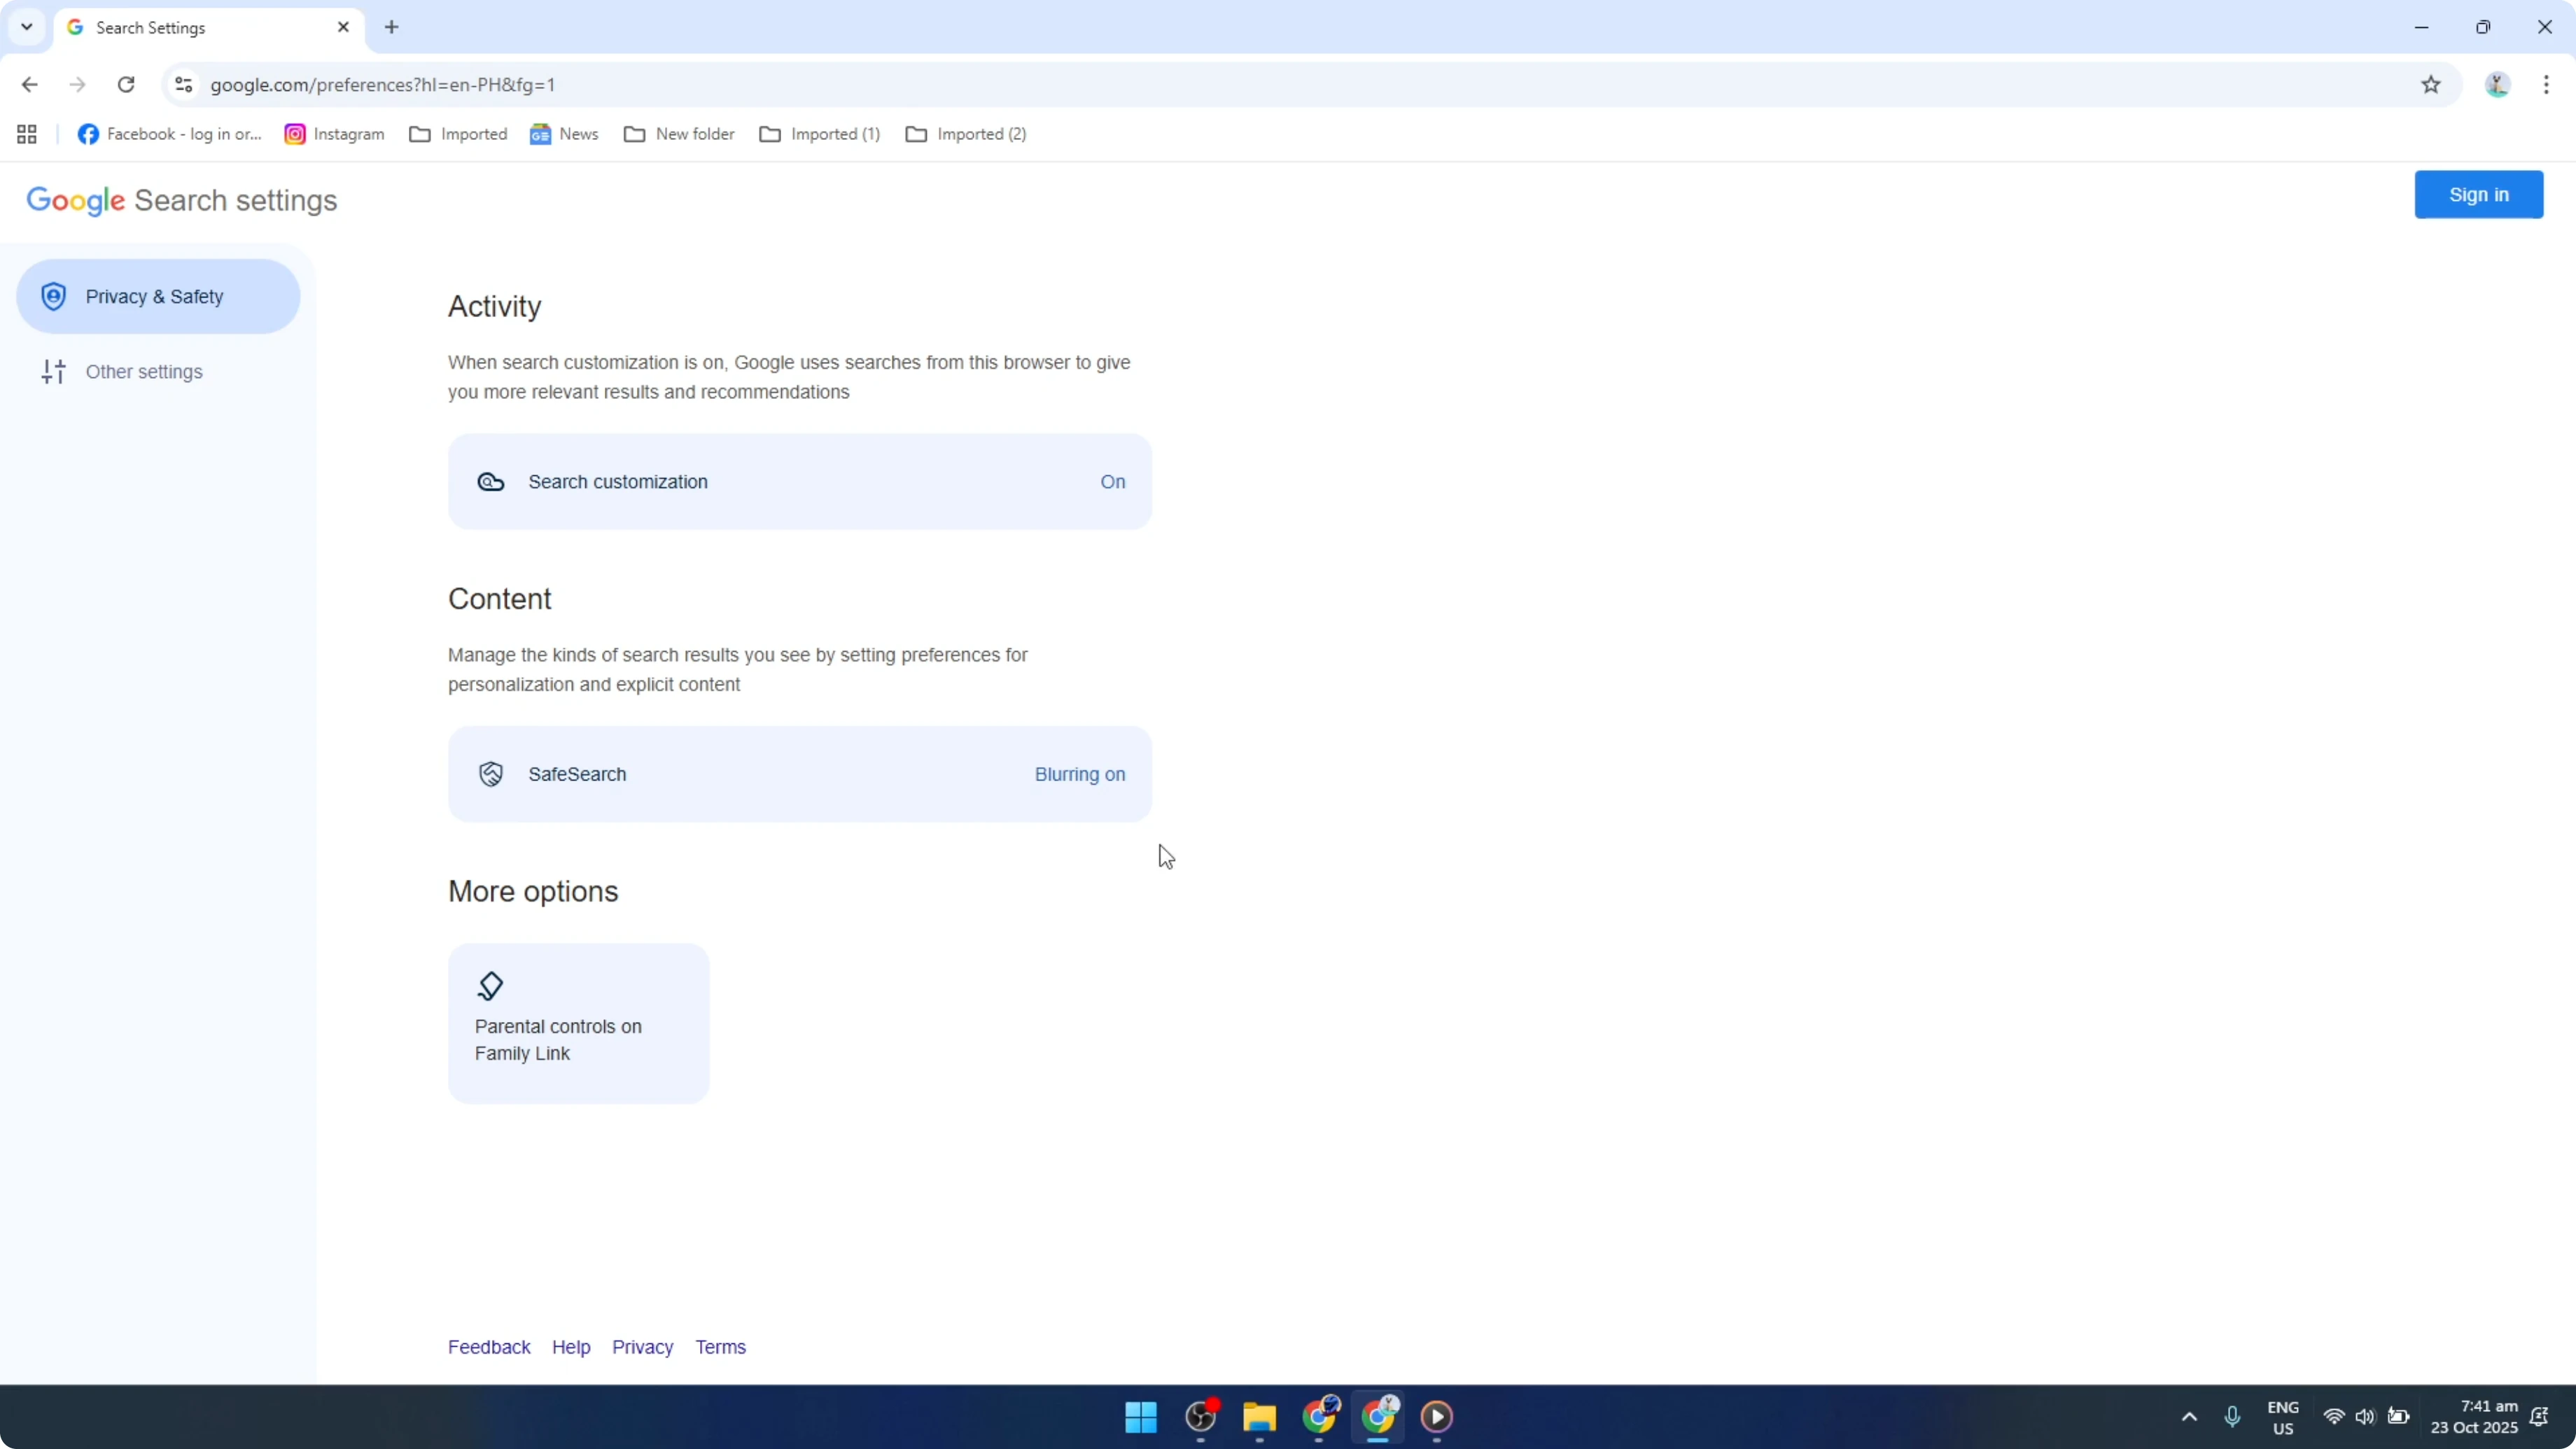This screenshot has width=2576, height=1449.
Task: Open Parental controls on Family Link card
Action: 578,1022
